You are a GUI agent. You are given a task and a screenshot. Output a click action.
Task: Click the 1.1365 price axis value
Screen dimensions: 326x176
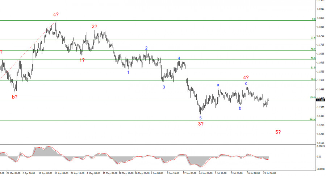click(321, 107)
